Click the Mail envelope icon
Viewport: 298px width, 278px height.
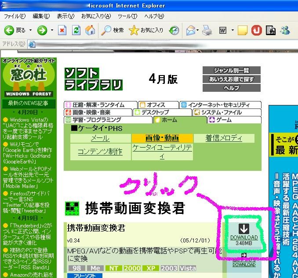tap(191, 30)
